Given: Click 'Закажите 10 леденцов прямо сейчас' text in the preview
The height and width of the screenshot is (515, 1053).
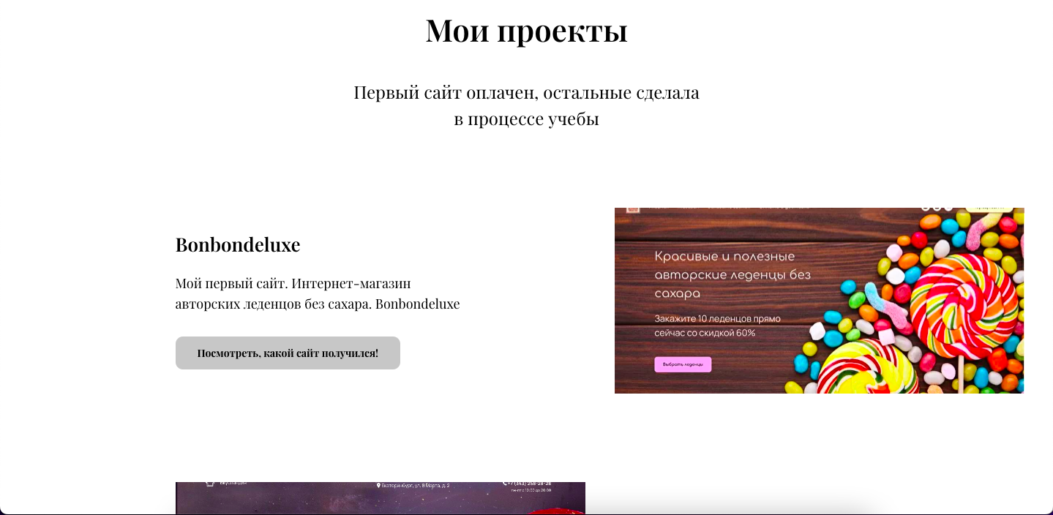Looking at the screenshot, I should pyautogui.click(x=718, y=326).
